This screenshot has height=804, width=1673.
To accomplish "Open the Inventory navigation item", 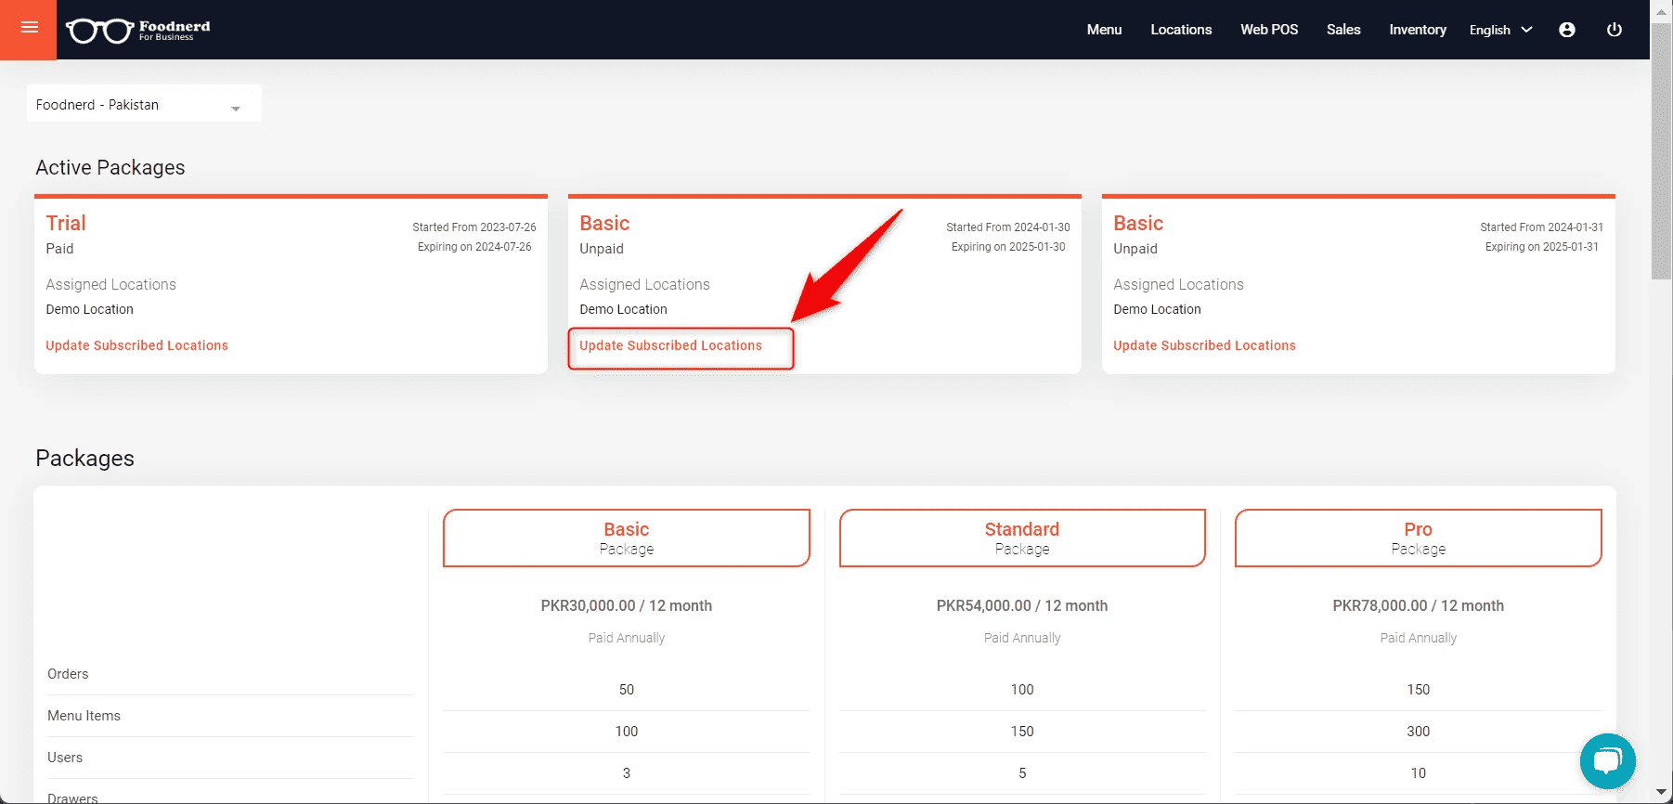I will point(1417,30).
